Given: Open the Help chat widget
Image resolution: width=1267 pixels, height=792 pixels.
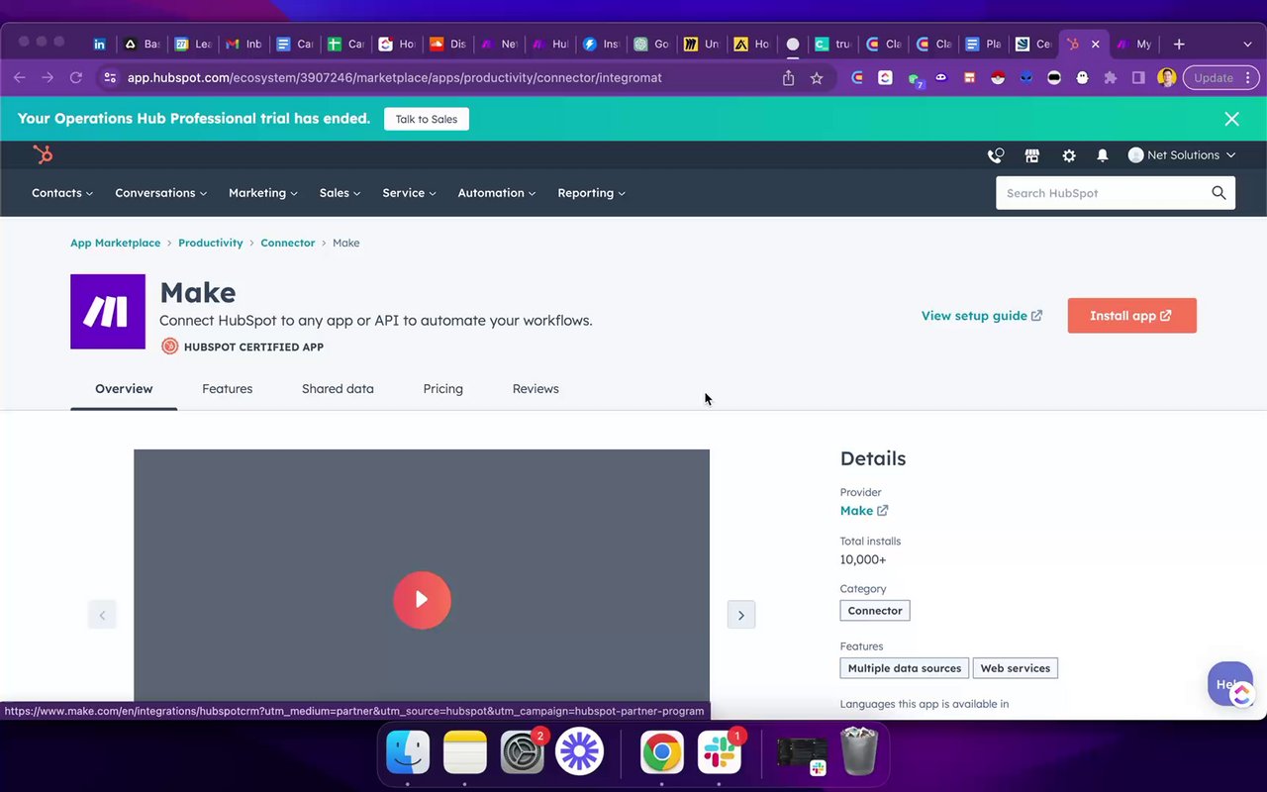Looking at the screenshot, I should tap(1230, 684).
